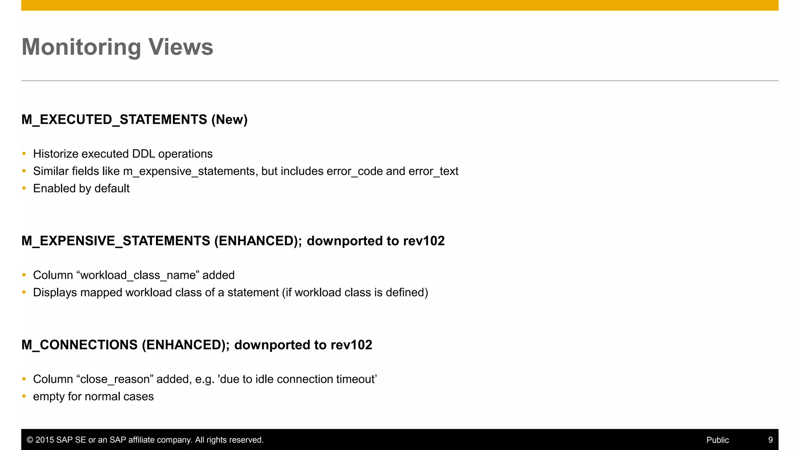The width and height of the screenshot is (800, 450).
Task: Click the 'workload_class_name' added bullet
Action: tap(134, 275)
